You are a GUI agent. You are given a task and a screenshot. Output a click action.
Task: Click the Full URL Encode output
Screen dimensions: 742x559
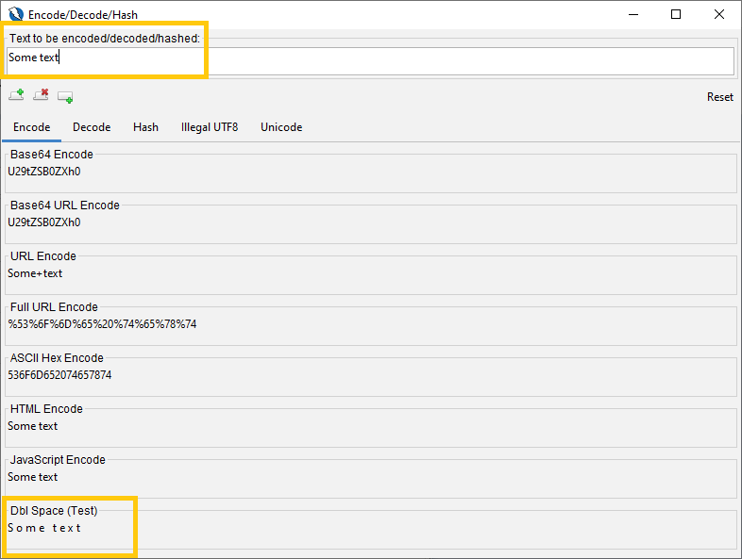point(102,324)
